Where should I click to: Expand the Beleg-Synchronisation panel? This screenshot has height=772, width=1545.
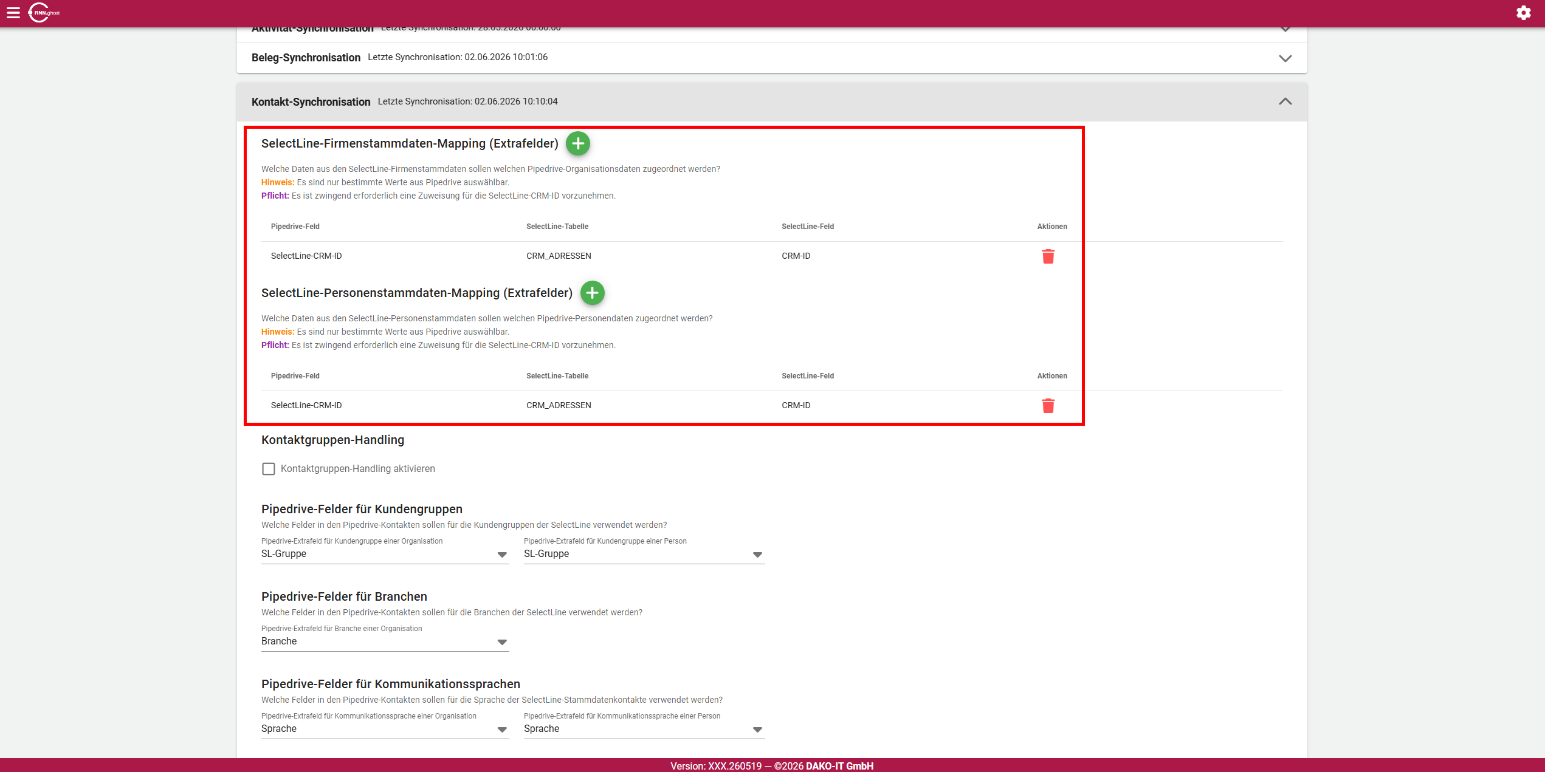[x=1285, y=58]
